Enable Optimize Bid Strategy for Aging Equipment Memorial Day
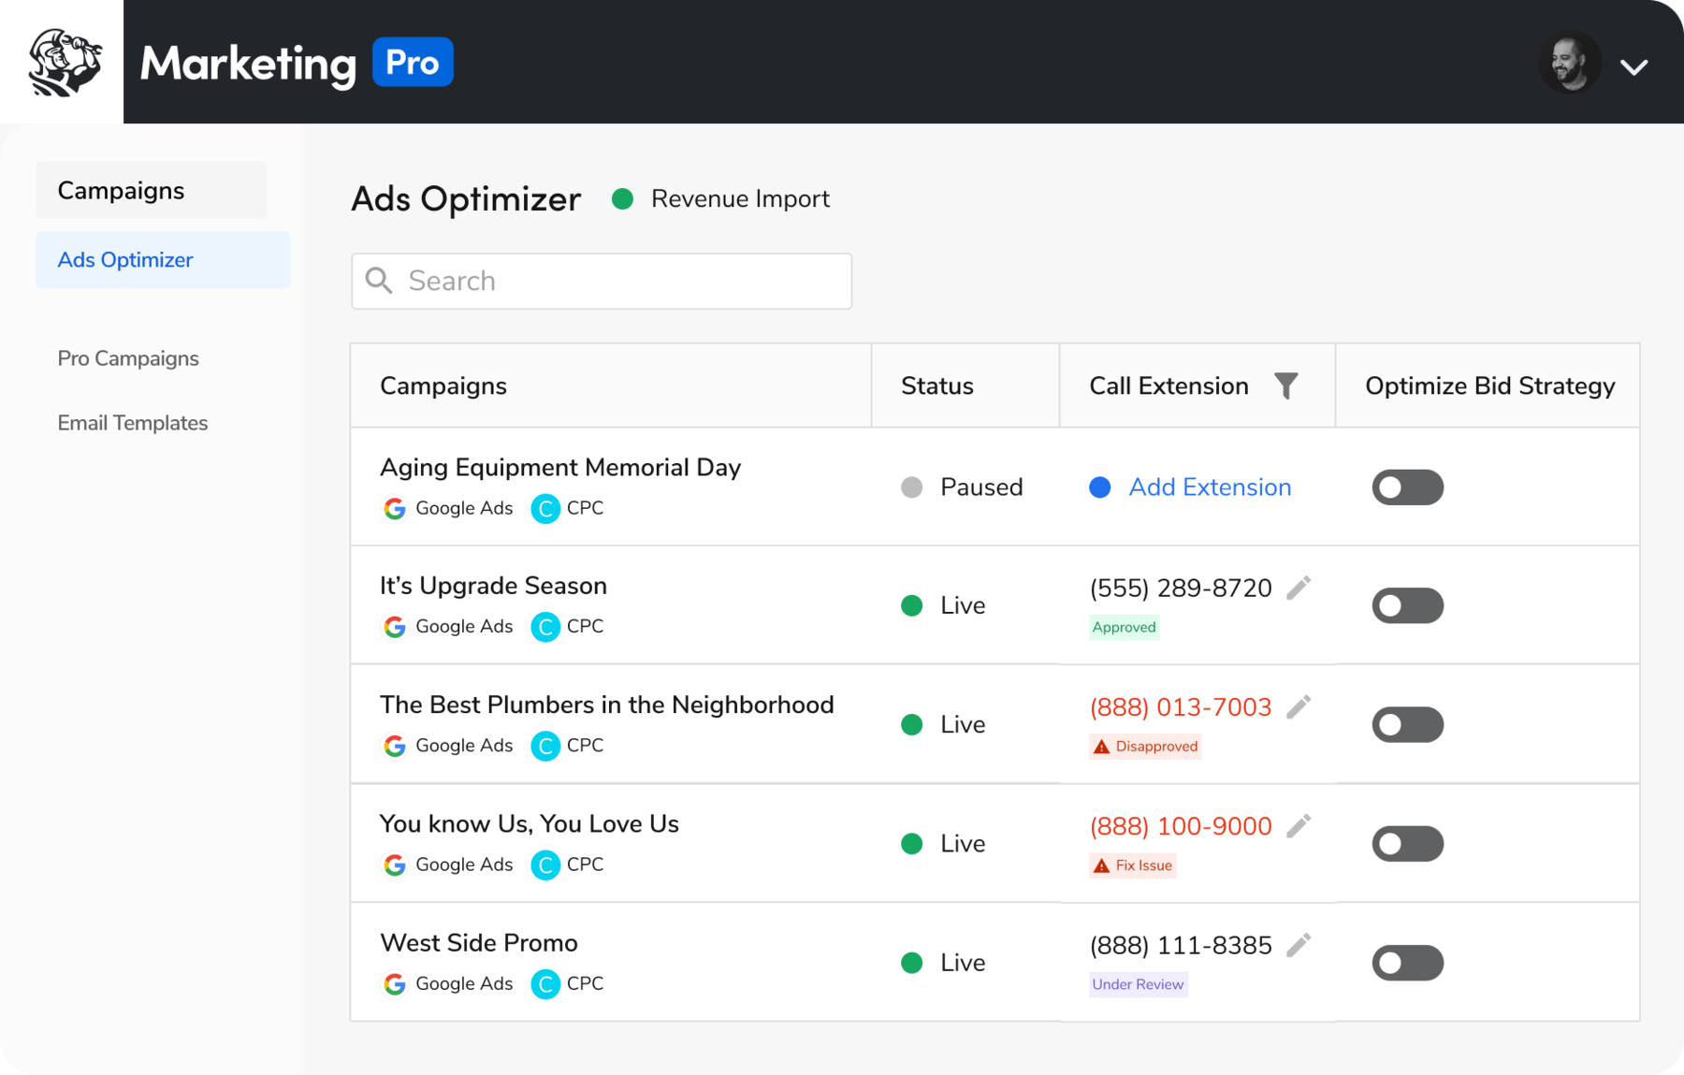 [x=1407, y=487]
